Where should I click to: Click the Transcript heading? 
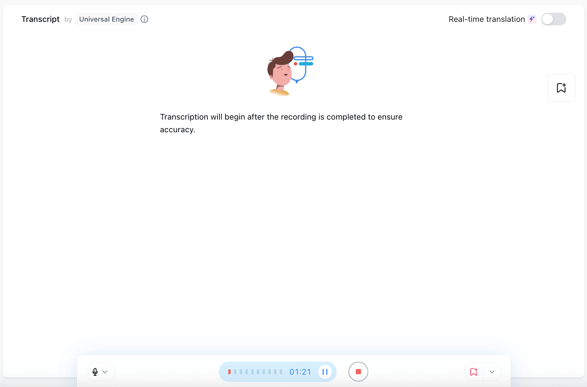[40, 19]
